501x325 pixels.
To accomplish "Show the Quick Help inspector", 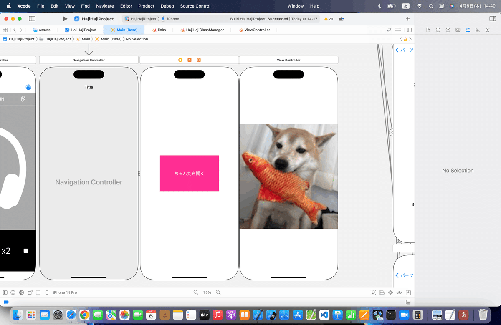I will [x=448, y=30].
